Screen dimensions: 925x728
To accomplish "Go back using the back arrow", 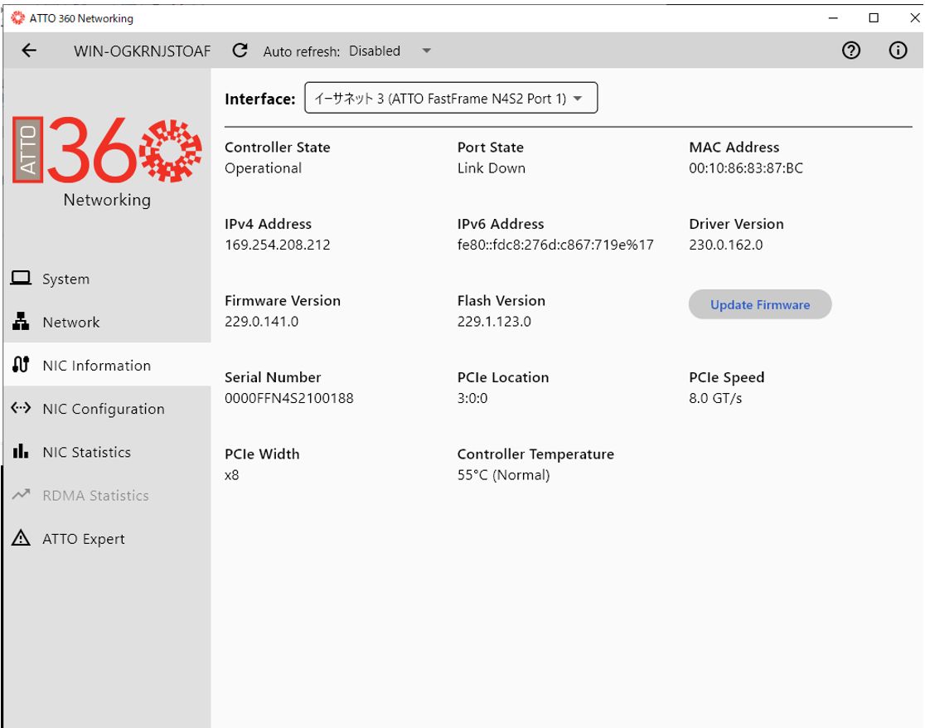I will tap(29, 51).
